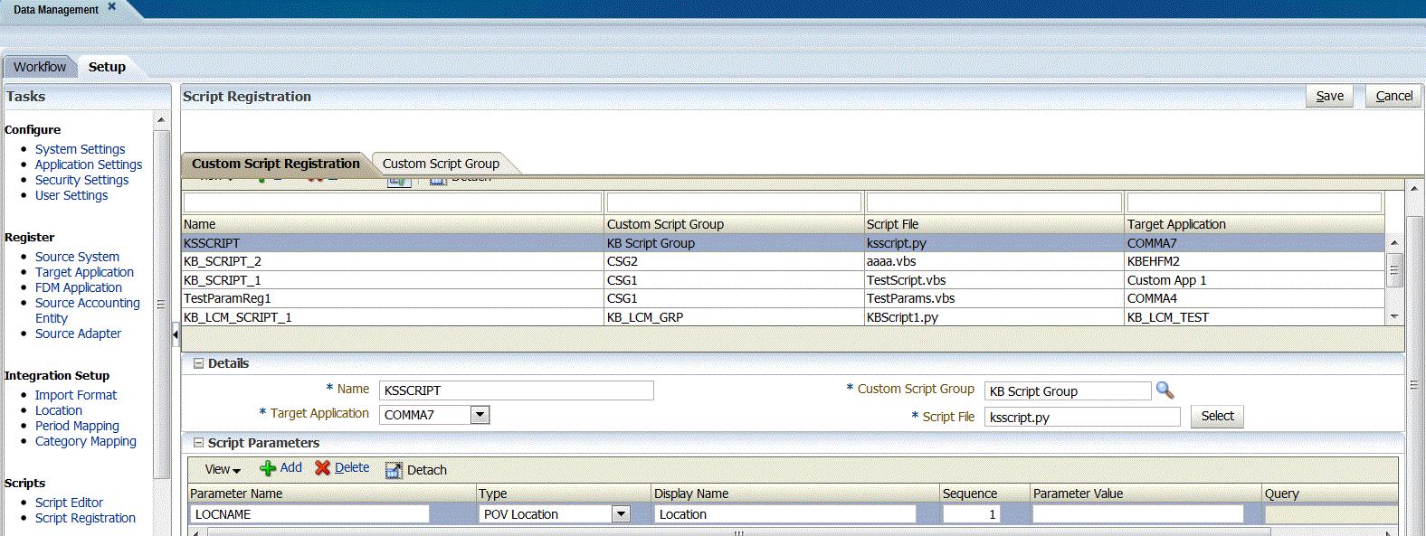Click the Script File column header
Viewport: 1426px width, 536px height.
(x=994, y=224)
